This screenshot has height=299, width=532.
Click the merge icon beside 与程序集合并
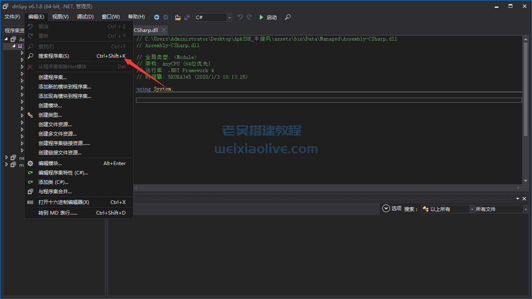(30, 192)
